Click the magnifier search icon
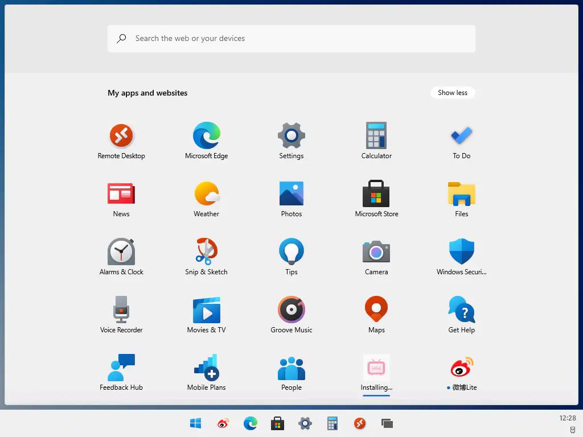Viewport: 583px width, 437px height. point(121,38)
